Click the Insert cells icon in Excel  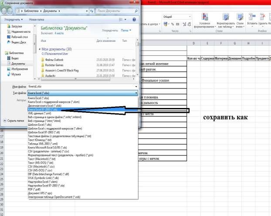(x=252, y=17)
